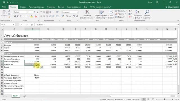Click the Increase Decimal icon

click(74, 16)
